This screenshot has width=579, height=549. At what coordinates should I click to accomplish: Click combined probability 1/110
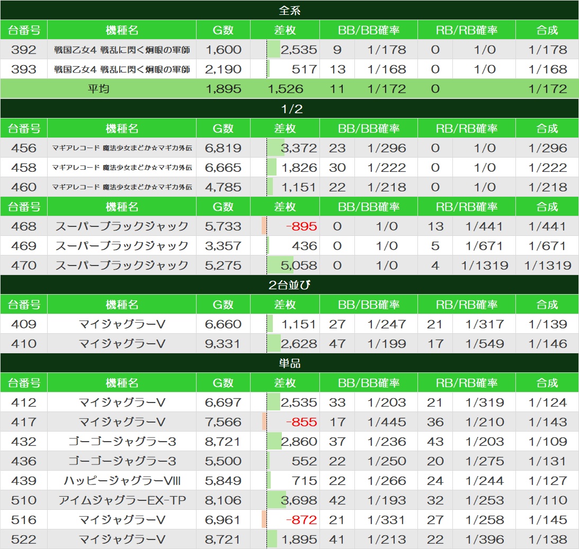point(548,500)
